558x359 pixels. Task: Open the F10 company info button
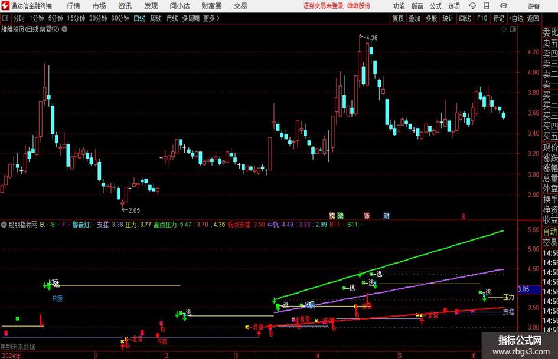482,18
